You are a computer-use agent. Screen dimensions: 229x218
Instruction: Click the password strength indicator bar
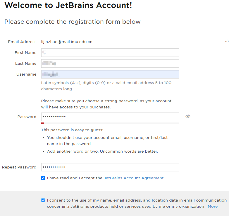(110, 123)
